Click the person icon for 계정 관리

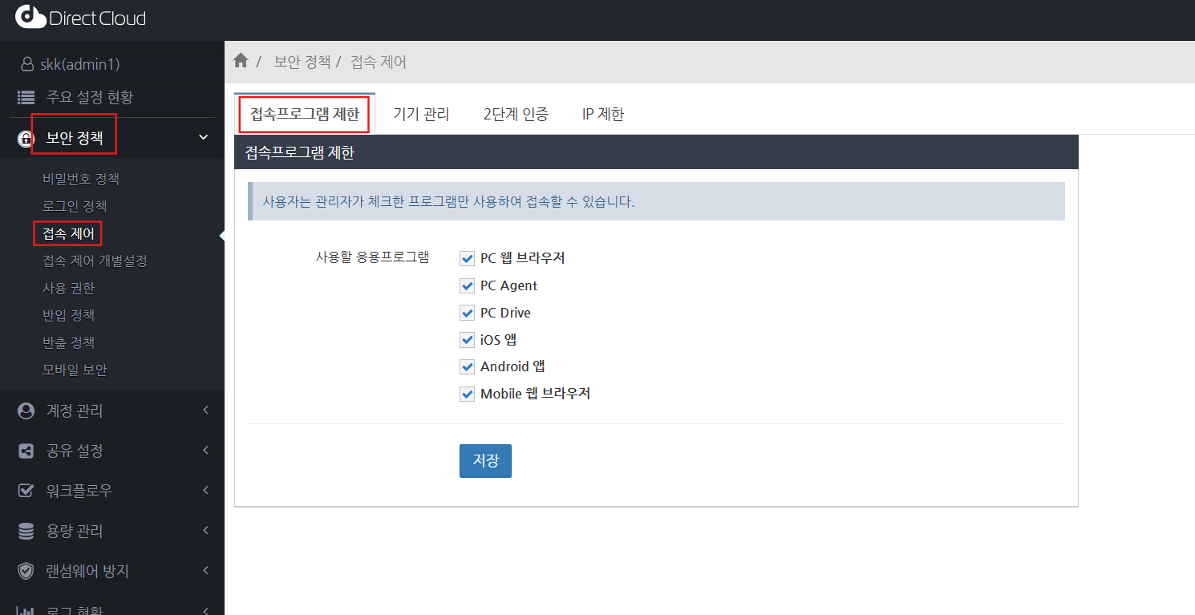coord(26,411)
